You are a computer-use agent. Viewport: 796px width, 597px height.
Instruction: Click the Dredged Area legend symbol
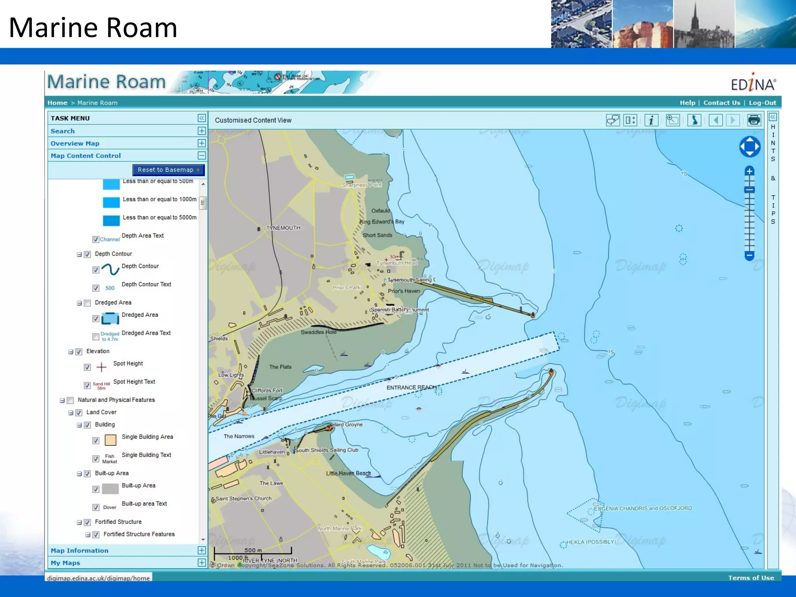pyautogui.click(x=110, y=318)
